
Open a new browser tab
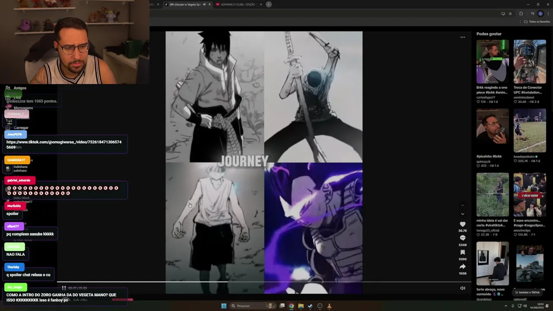point(269,4)
